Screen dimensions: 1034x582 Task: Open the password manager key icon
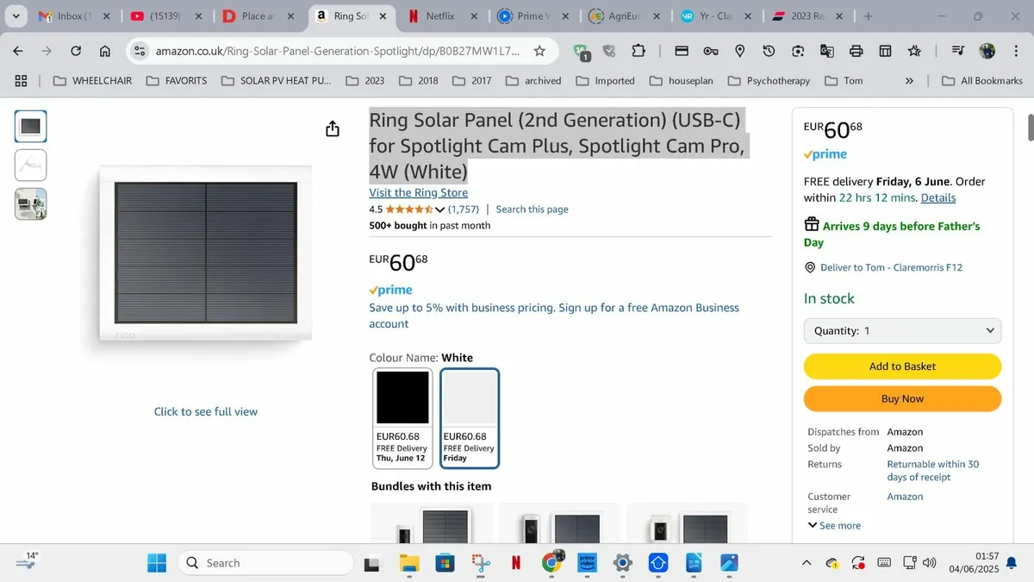711,51
